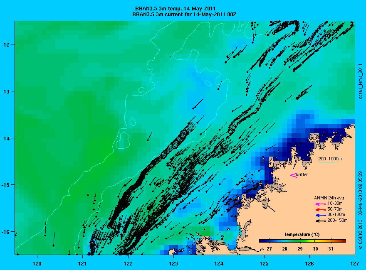This screenshot has height=270, width=366.
Task: Click the longitude axis label 122
Action: click(x=128, y=264)
